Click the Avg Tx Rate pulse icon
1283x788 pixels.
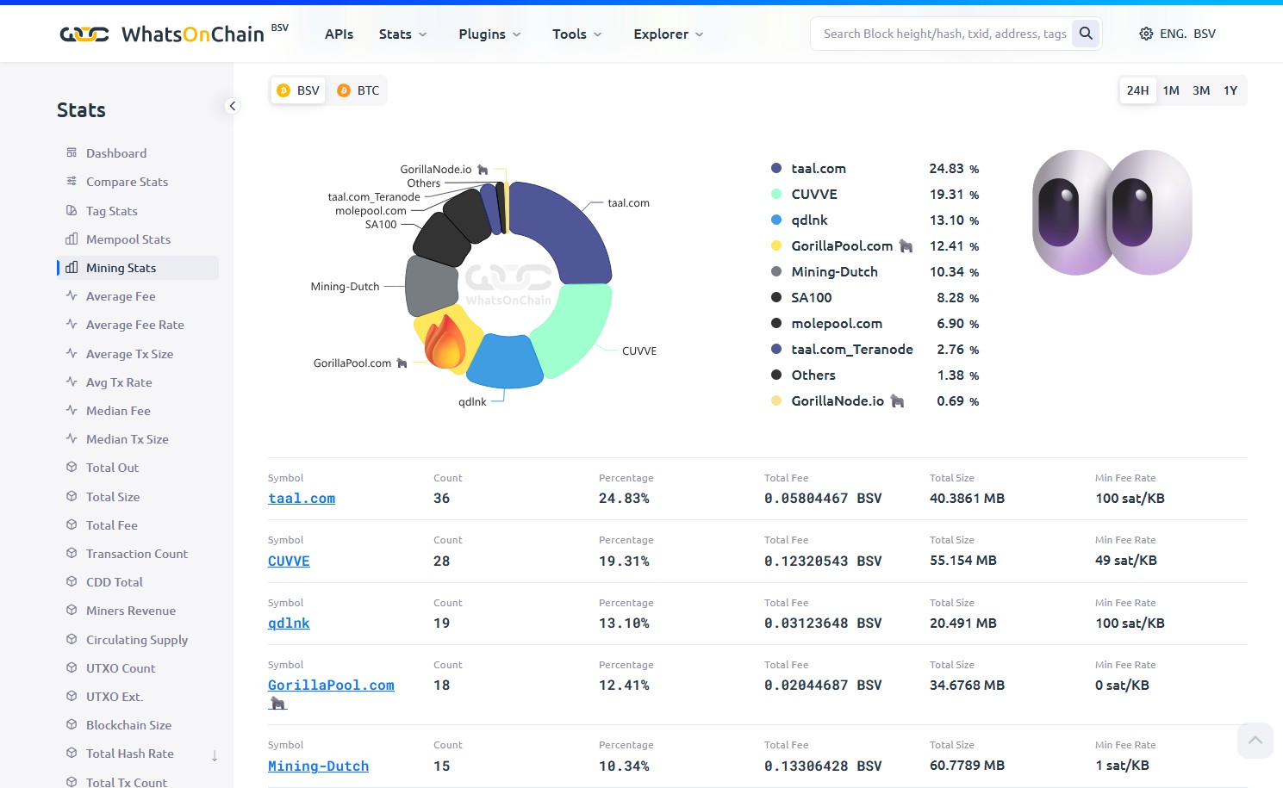click(x=72, y=382)
